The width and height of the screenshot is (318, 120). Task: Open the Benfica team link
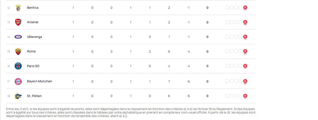click(x=33, y=8)
